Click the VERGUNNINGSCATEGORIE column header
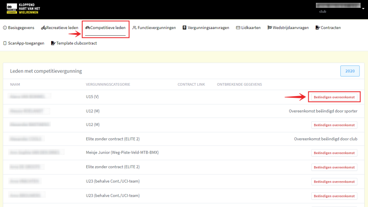This screenshot has height=207, width=368. (x=108, y=85)
